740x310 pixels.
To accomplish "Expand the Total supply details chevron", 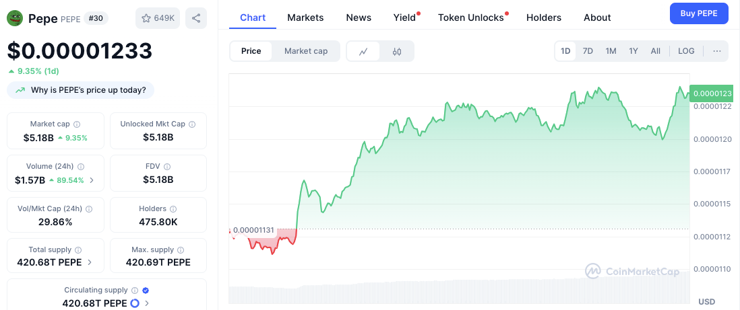I will point(90,262).
